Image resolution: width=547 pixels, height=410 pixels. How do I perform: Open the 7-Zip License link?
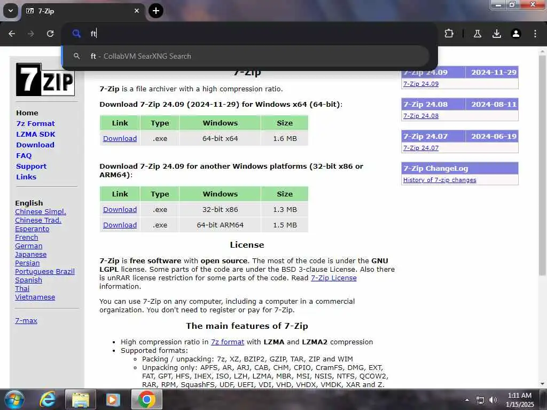333,278
